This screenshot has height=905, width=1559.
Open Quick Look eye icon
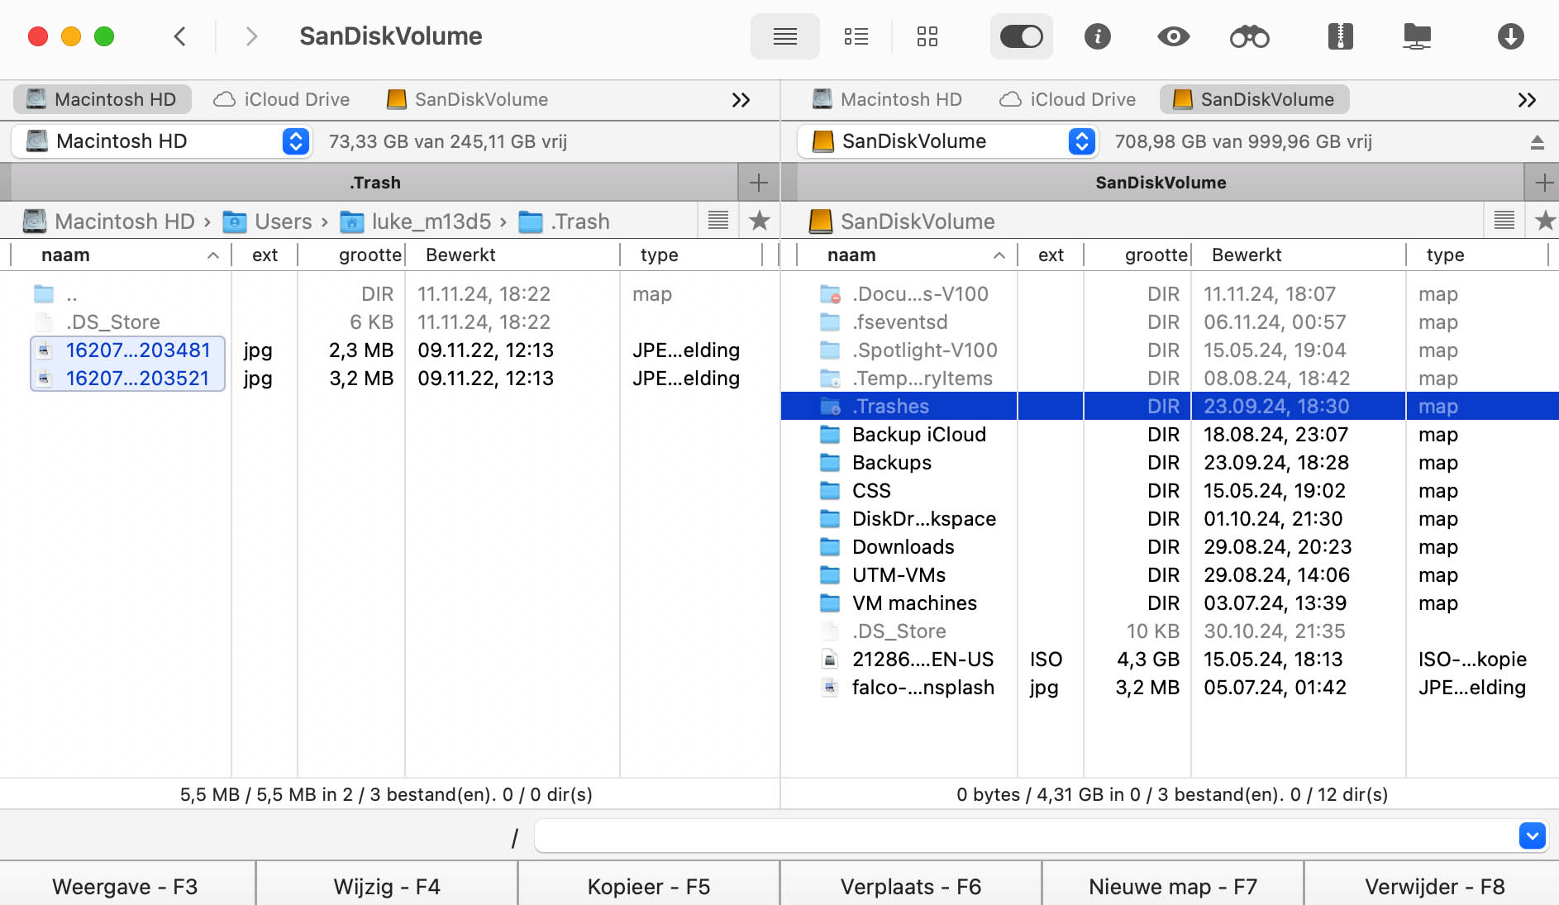coord(1173,36)
